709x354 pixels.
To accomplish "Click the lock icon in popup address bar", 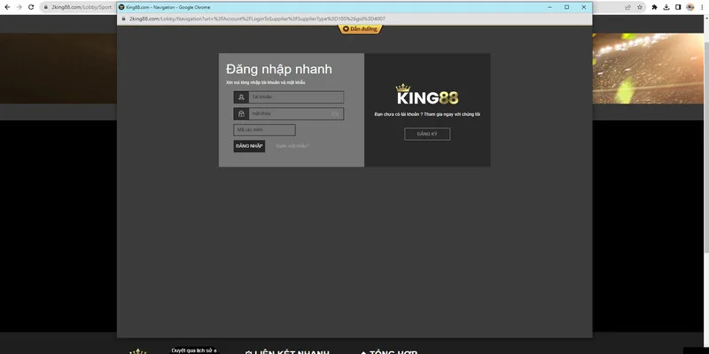I will point(124,19).
